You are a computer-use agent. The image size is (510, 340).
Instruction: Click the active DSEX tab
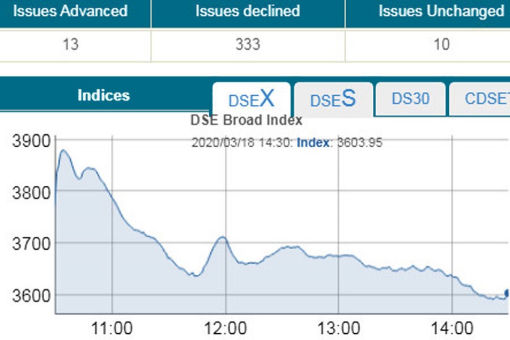[x=251, y=100]
